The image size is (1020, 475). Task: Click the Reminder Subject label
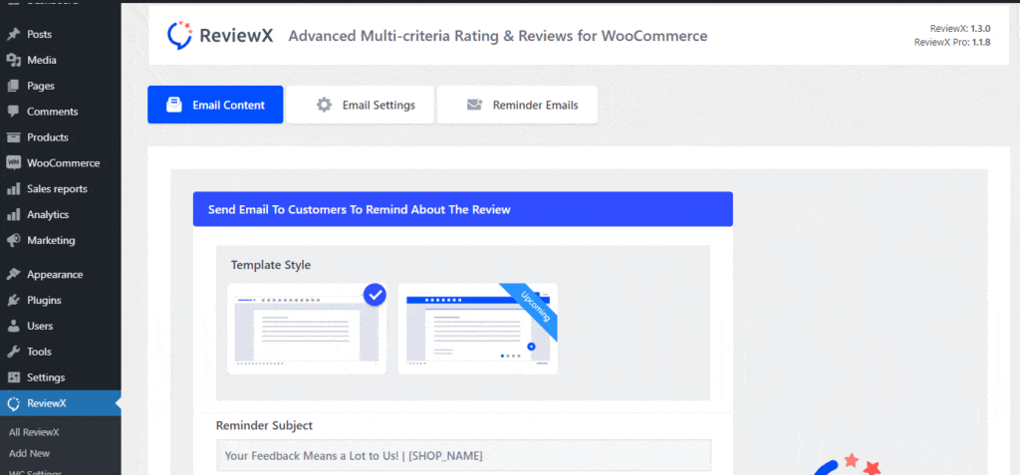click(x=264, y=425)
